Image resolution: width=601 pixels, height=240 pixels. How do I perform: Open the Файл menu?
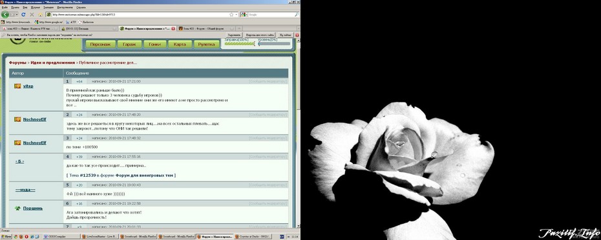pyautogui.click(x=5, y=7)
